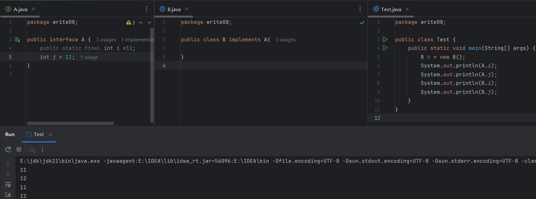Click the green no-problems checkmark in B.java
The image size is (536, 199).
(x=362, y=23)
